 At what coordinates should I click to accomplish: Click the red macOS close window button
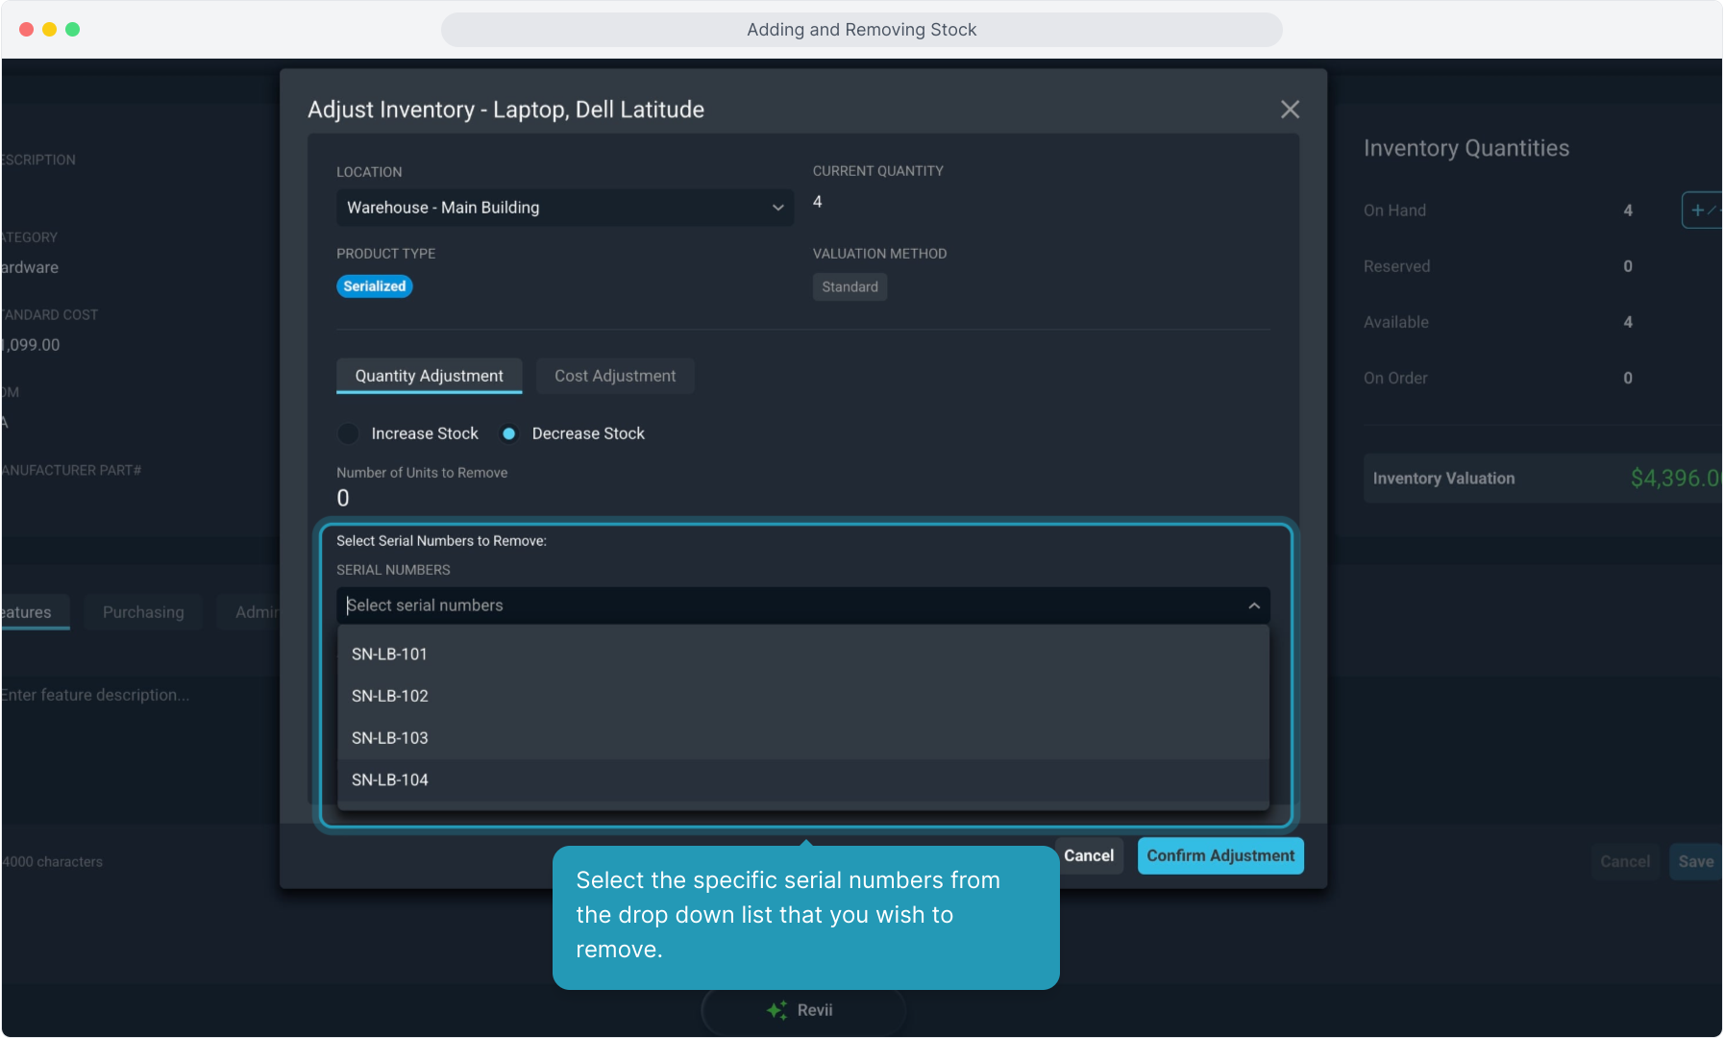tap(26, 30)
